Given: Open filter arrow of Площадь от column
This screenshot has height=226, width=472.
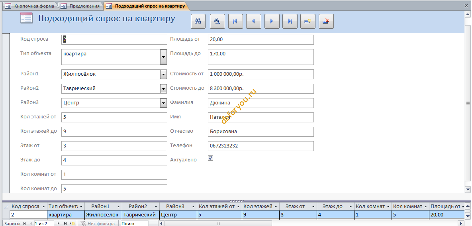Looking at the screenshot, I should pyautogui.click(x=463, y=206).
